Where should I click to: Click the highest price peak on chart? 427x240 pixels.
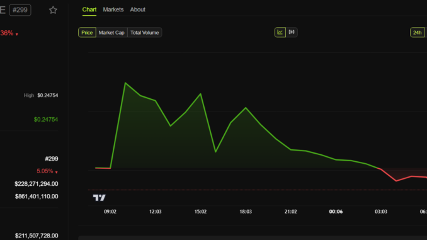[125, 83]
